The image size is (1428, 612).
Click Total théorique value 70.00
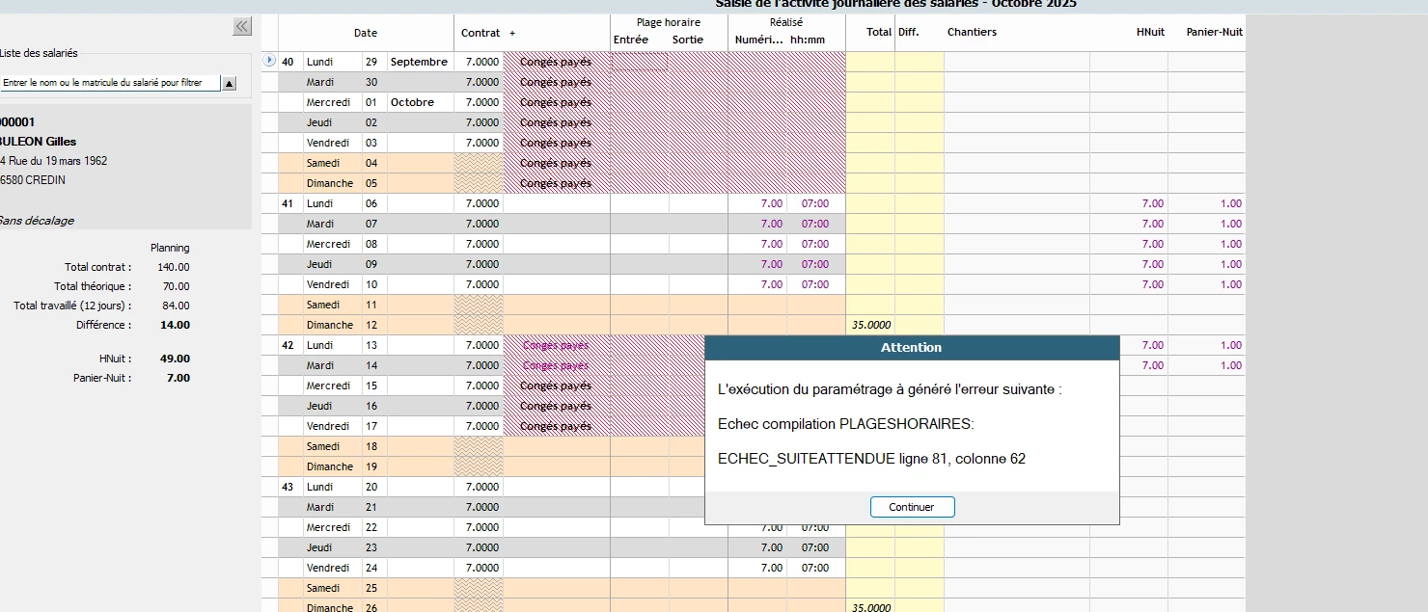point(177,286)
